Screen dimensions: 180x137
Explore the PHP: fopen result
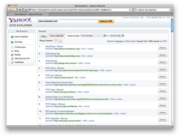click(163, 69)
